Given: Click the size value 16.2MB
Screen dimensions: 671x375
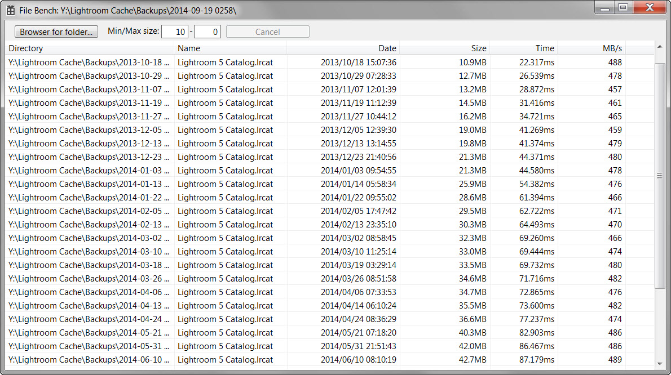Looking at the screenshot, I should 473,117.
